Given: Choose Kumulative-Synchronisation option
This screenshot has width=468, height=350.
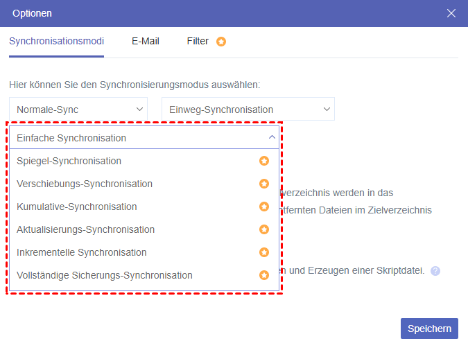Looking at the screenshot, I should click(77, 207).
